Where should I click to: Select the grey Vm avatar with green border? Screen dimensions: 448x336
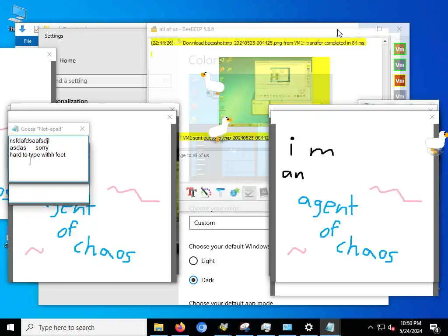tap(399, 65)
